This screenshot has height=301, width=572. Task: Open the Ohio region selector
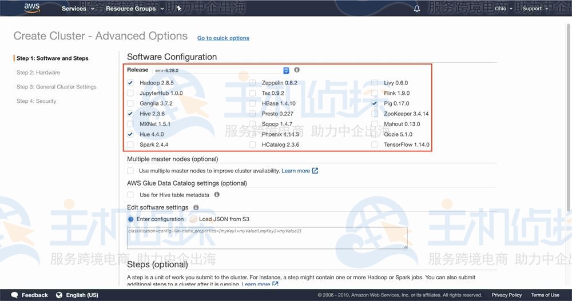(x=503, y=9)
